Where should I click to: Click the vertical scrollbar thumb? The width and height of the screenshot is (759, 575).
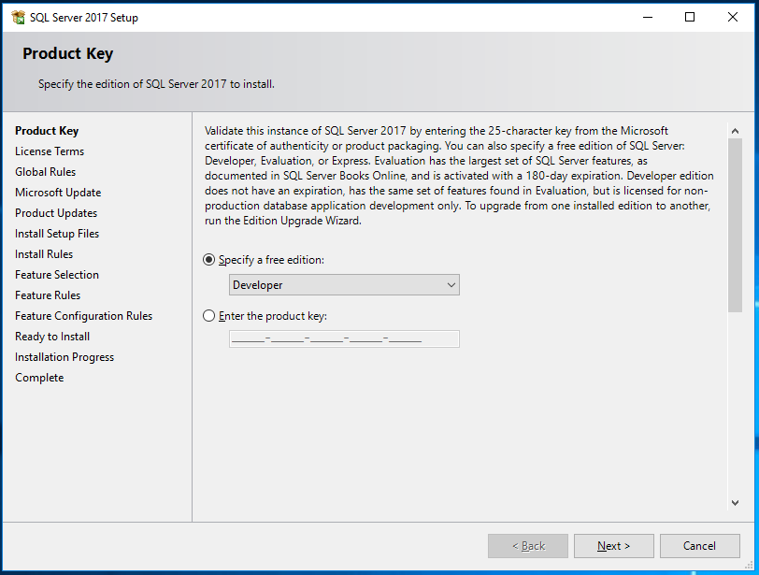point(735,224)
